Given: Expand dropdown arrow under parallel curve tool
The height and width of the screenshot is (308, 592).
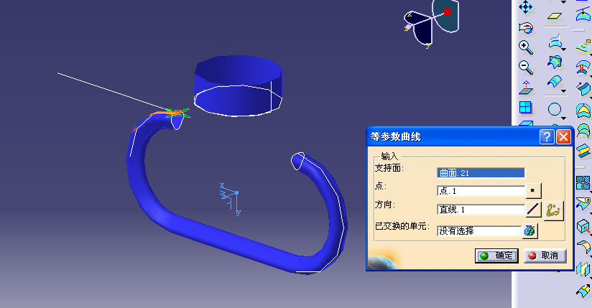Looking at the screenshot, I should (x=564, y=91).
